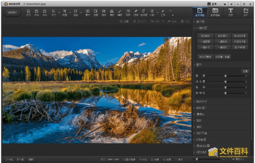Screen dimensions: 255x163
Task: Expand the 3D color palette section
Action: (202, 139)
